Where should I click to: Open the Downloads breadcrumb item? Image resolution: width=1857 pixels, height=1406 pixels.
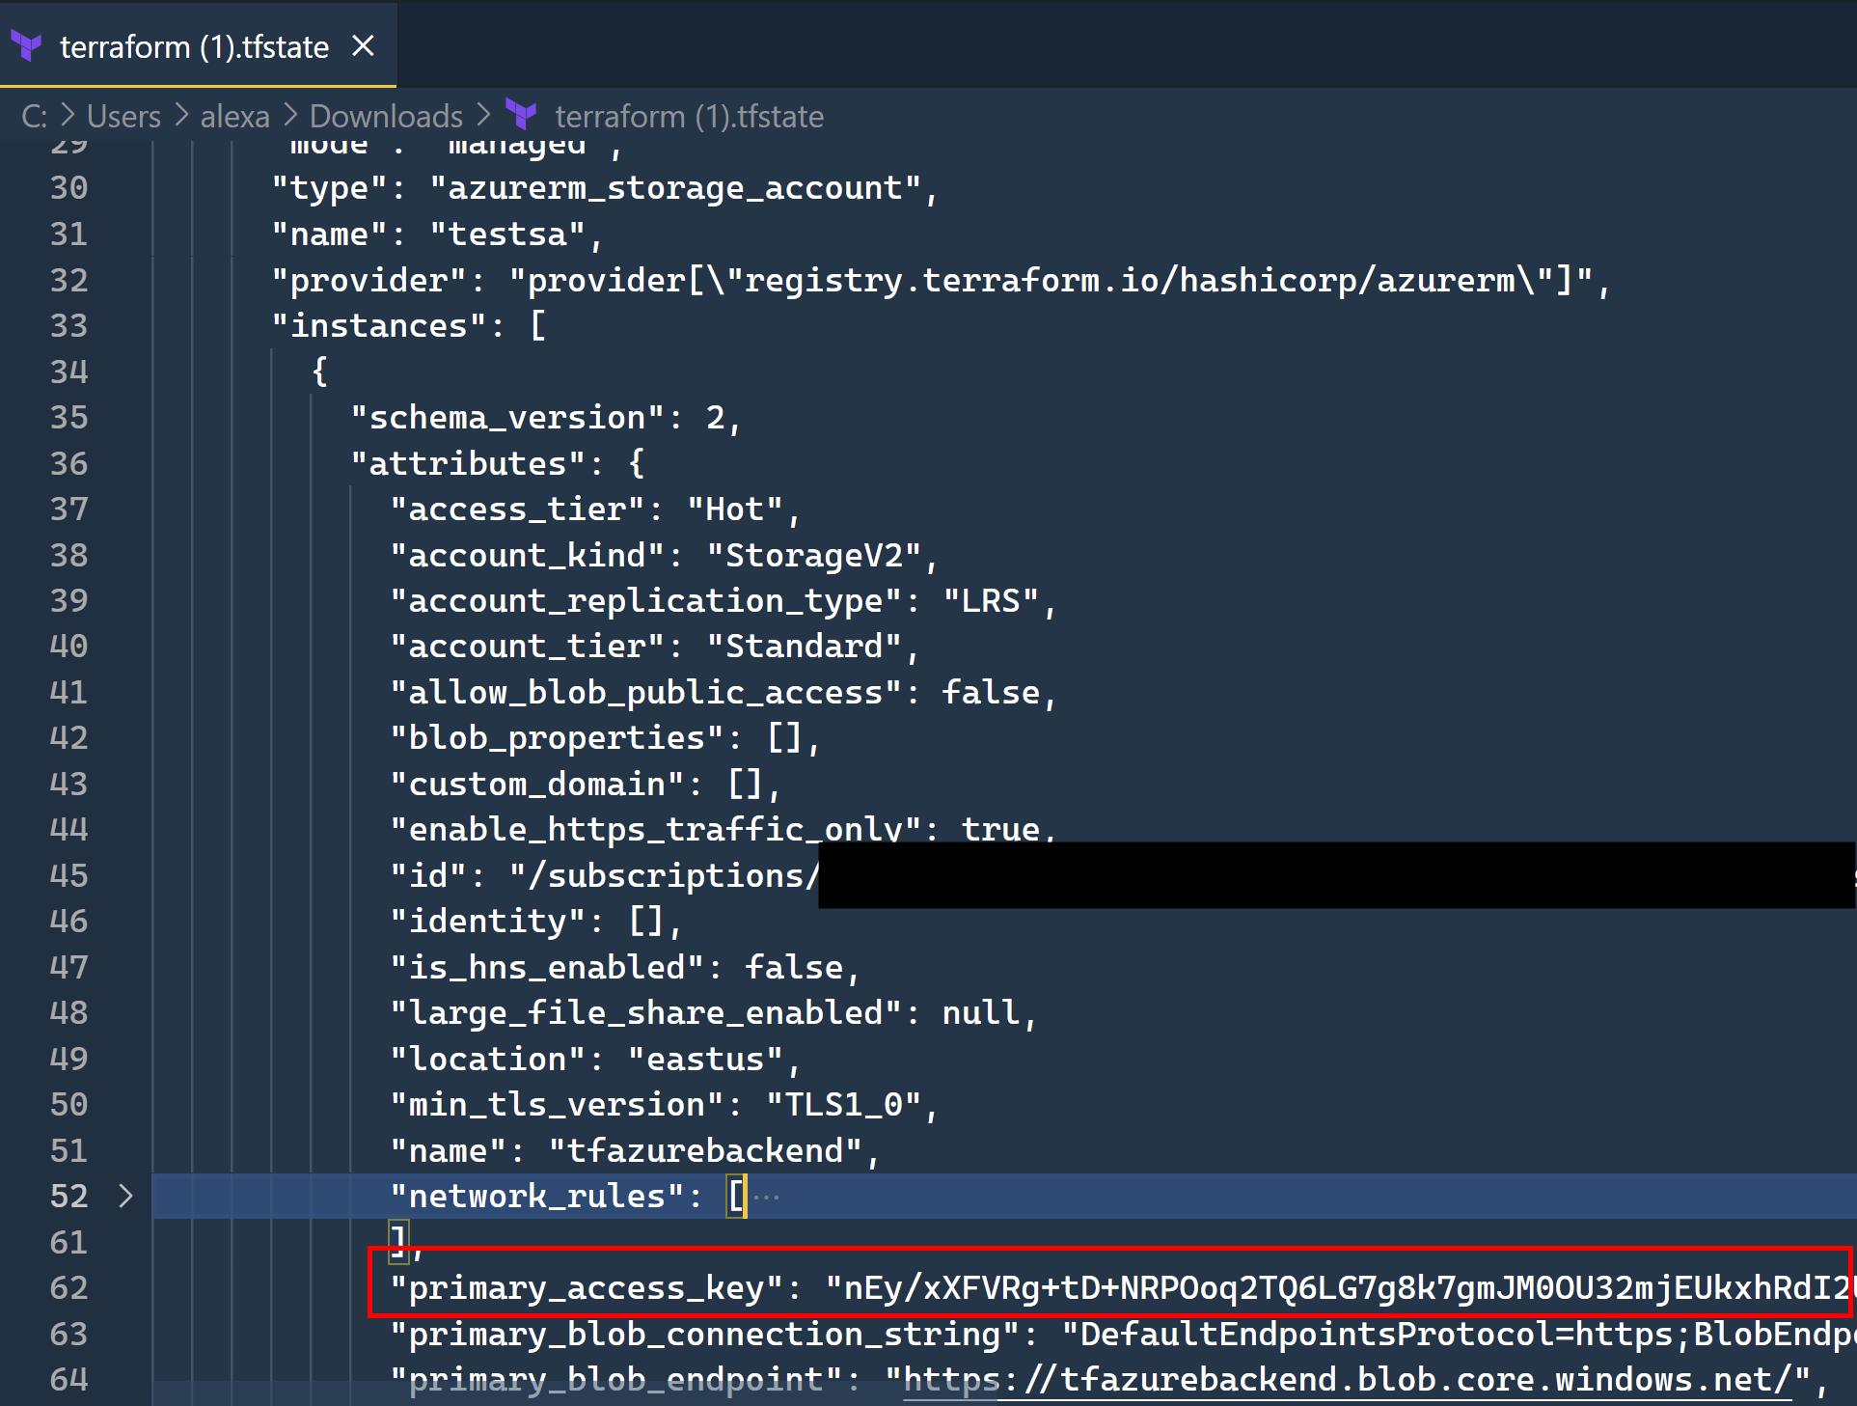tap(385, 115)
